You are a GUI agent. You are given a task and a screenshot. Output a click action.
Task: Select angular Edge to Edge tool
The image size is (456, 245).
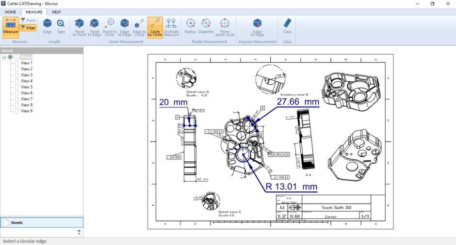click(x=258, y=27)
